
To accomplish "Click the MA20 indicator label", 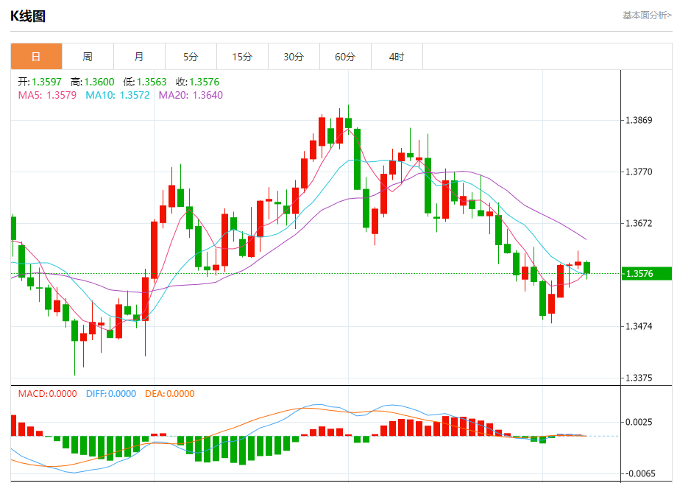I will pyautogui.click(x=191, y=95).
